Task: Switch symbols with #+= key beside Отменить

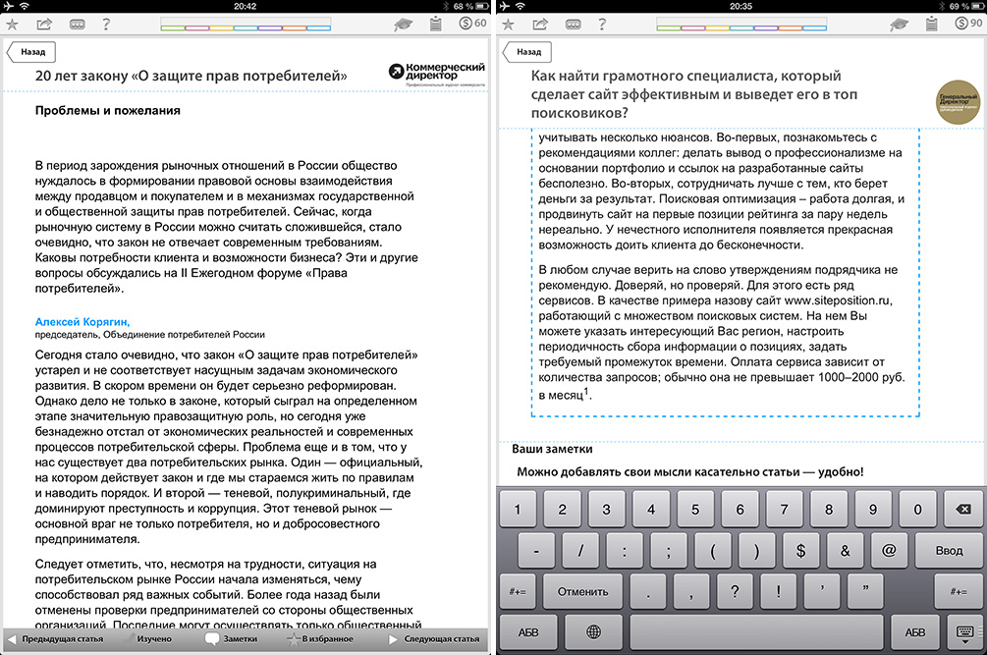Action: click(x=518, y=591)
